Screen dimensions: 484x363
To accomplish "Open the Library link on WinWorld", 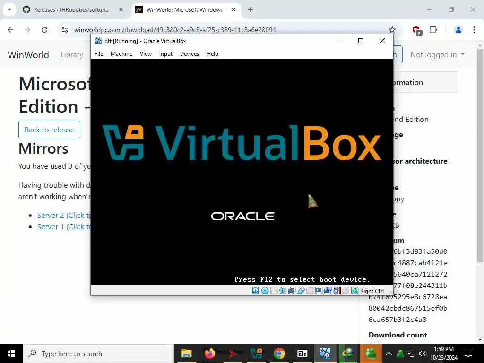I will click(x=72, y=55).
